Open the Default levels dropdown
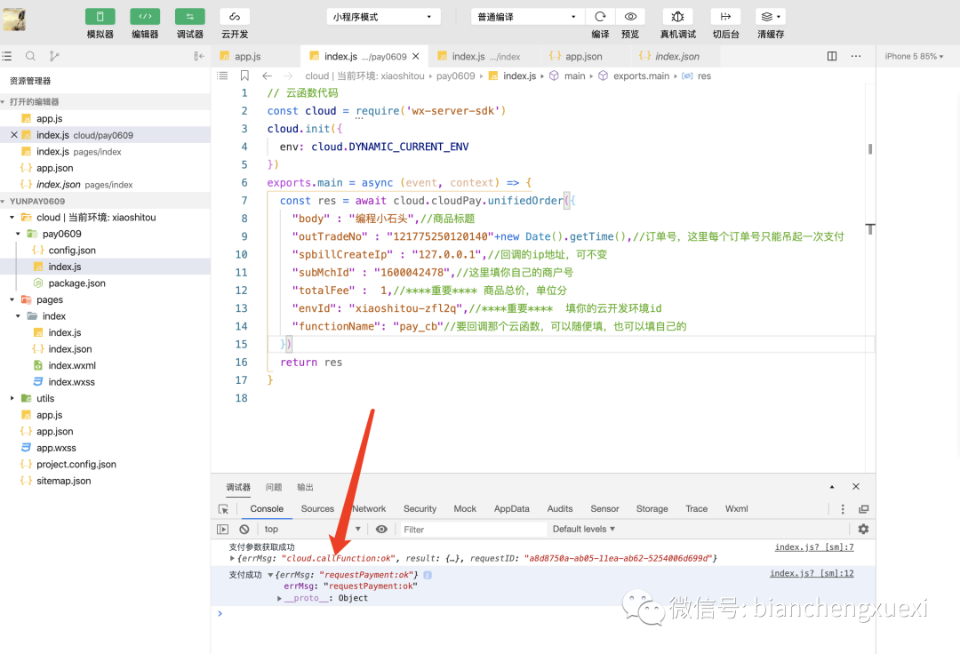The image size is (960, 654). [583, 530]
